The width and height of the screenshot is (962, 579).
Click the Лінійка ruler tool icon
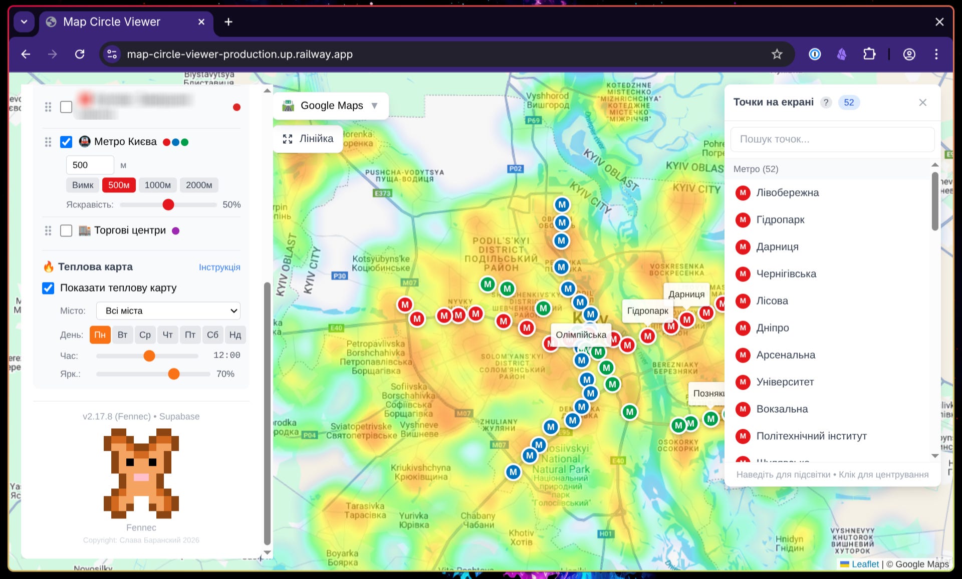tap(288, 139)
